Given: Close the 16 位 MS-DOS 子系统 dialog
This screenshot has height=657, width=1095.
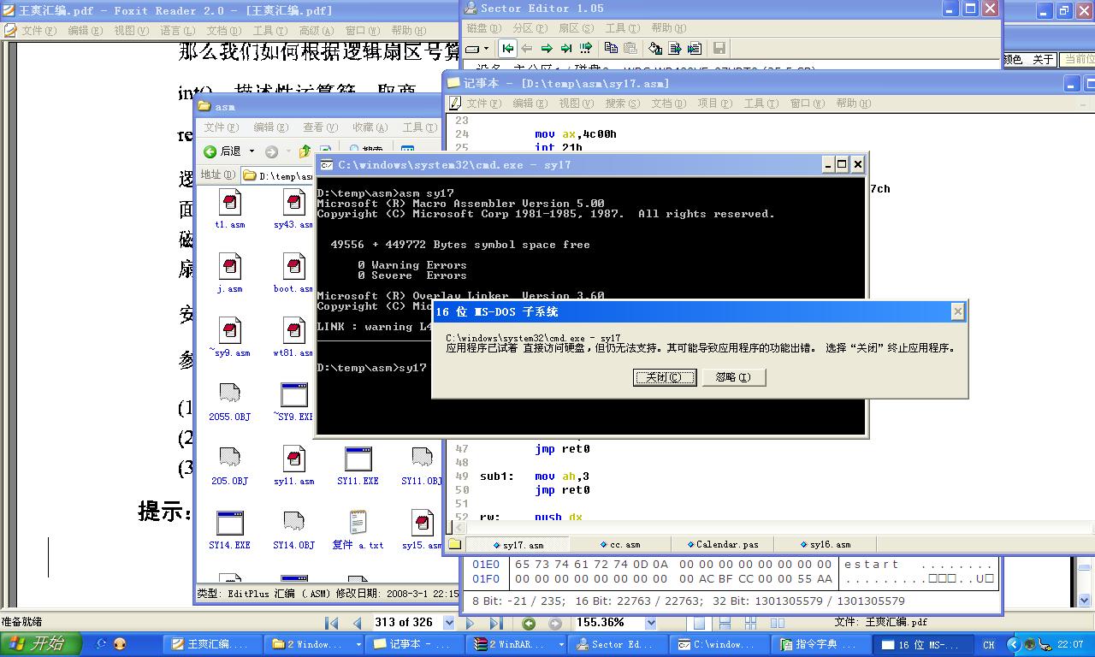Looking at the screenshot, I should (957, 312).
